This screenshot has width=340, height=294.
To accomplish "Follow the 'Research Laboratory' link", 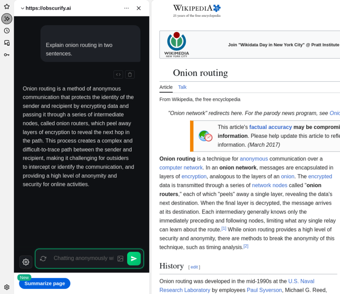I will pyautogui.click(x=185, y=290).
